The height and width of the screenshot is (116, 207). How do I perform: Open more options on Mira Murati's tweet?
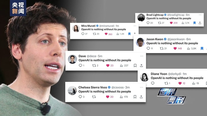[x=135, y=26]
